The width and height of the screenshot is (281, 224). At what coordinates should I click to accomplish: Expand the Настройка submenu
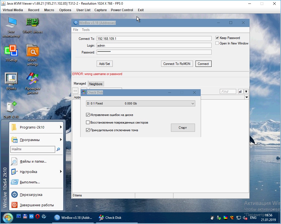37,172
